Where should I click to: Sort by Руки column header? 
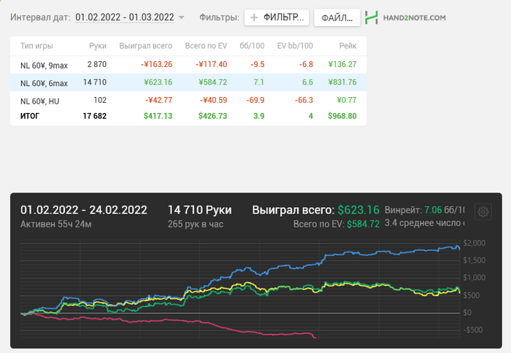pyautogui.click(x=98, y=46)
